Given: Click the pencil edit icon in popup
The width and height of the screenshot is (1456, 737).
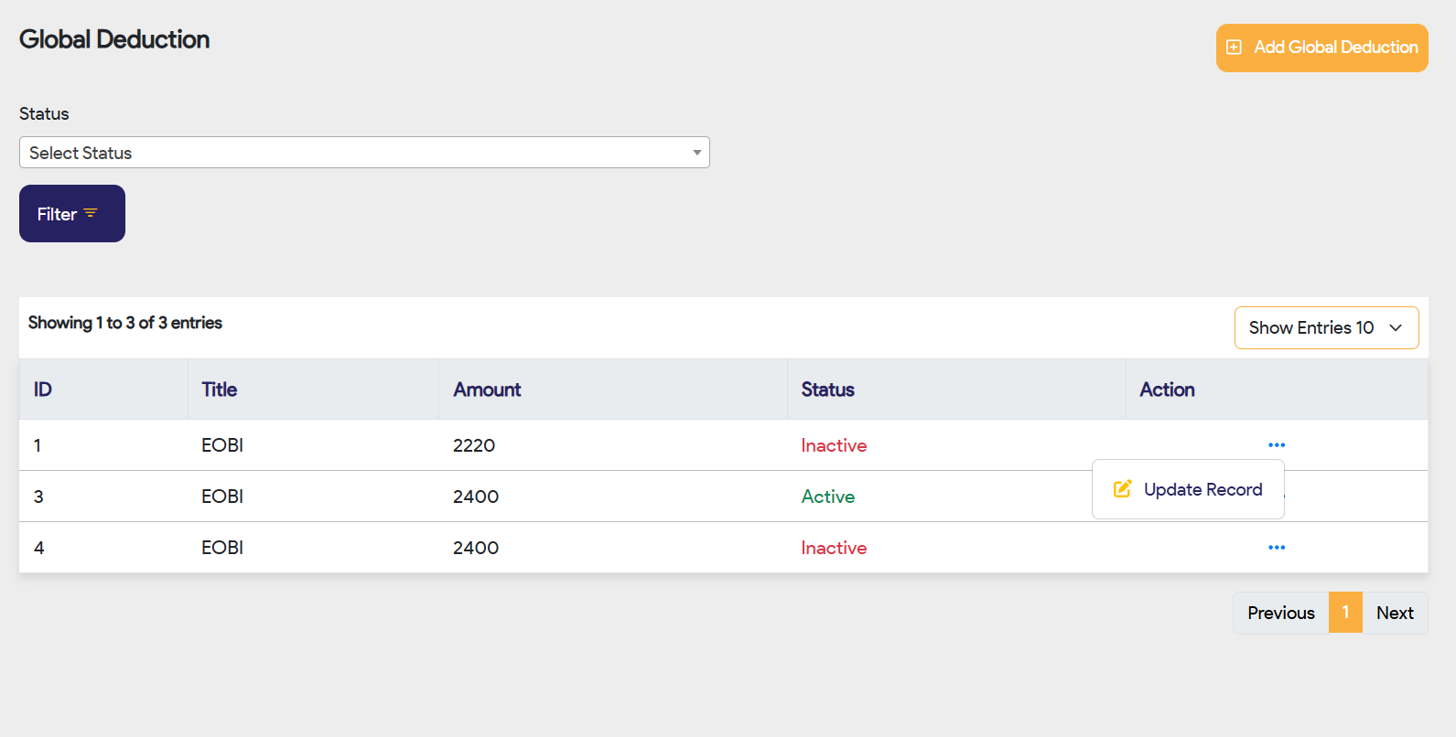Looking at the screenshot, I should [1122, 489].
